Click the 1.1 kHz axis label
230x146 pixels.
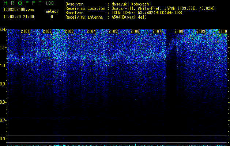pyautogui.click(x=3, y=47)
